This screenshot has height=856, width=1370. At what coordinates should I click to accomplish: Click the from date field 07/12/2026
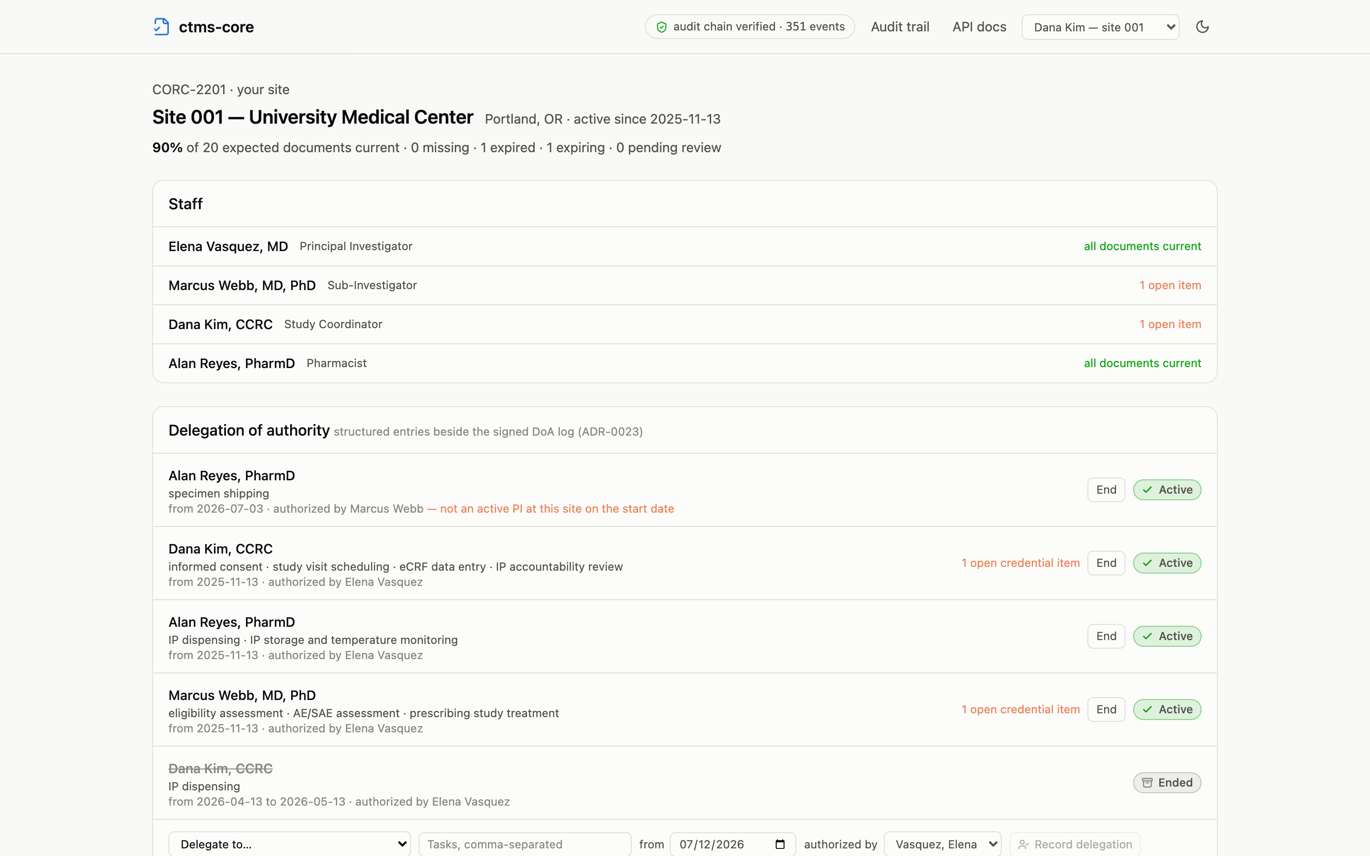click(x=733, y=844)
